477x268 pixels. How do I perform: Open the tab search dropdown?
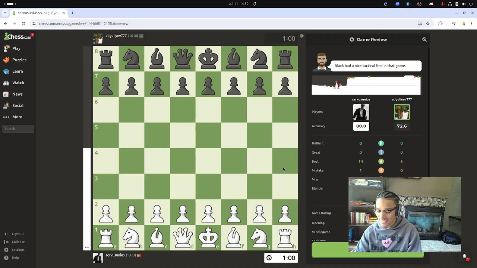click(5, 13)
